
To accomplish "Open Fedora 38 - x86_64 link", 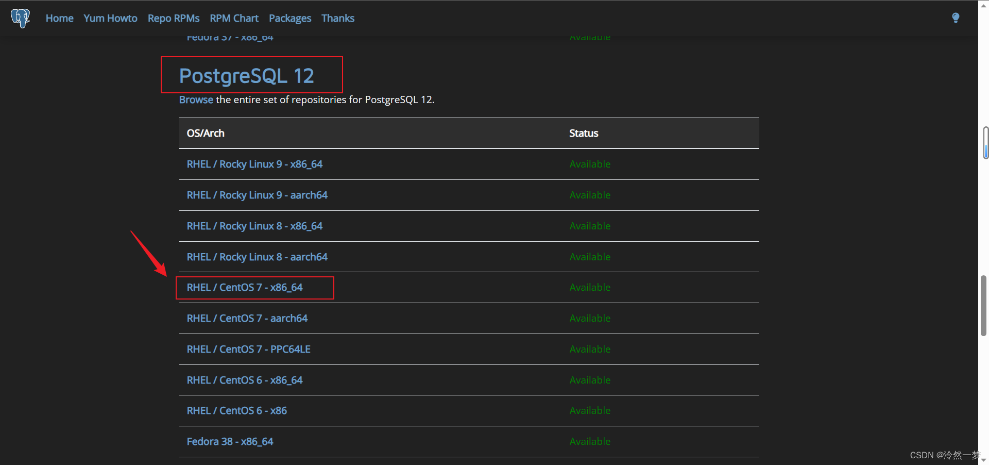I will coord(230,441).
